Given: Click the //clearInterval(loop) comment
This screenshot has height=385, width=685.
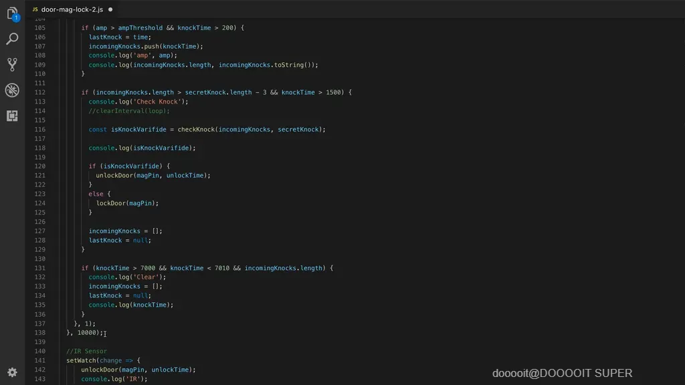Looking at the screenshot, I should pyautogui.click(x=129, y=111).
